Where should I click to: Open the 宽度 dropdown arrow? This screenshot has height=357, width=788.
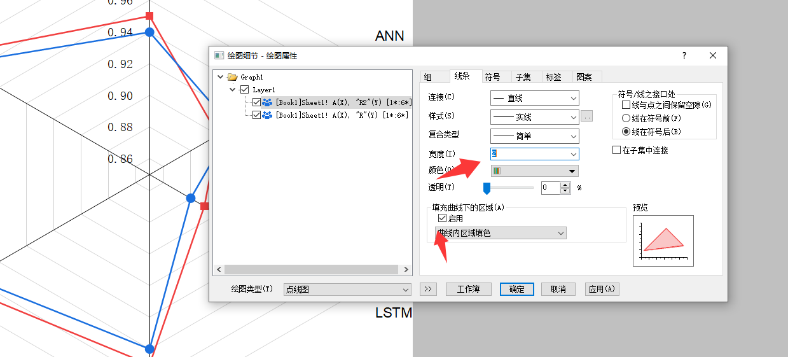pyautogui.click(x=574, y=153)
